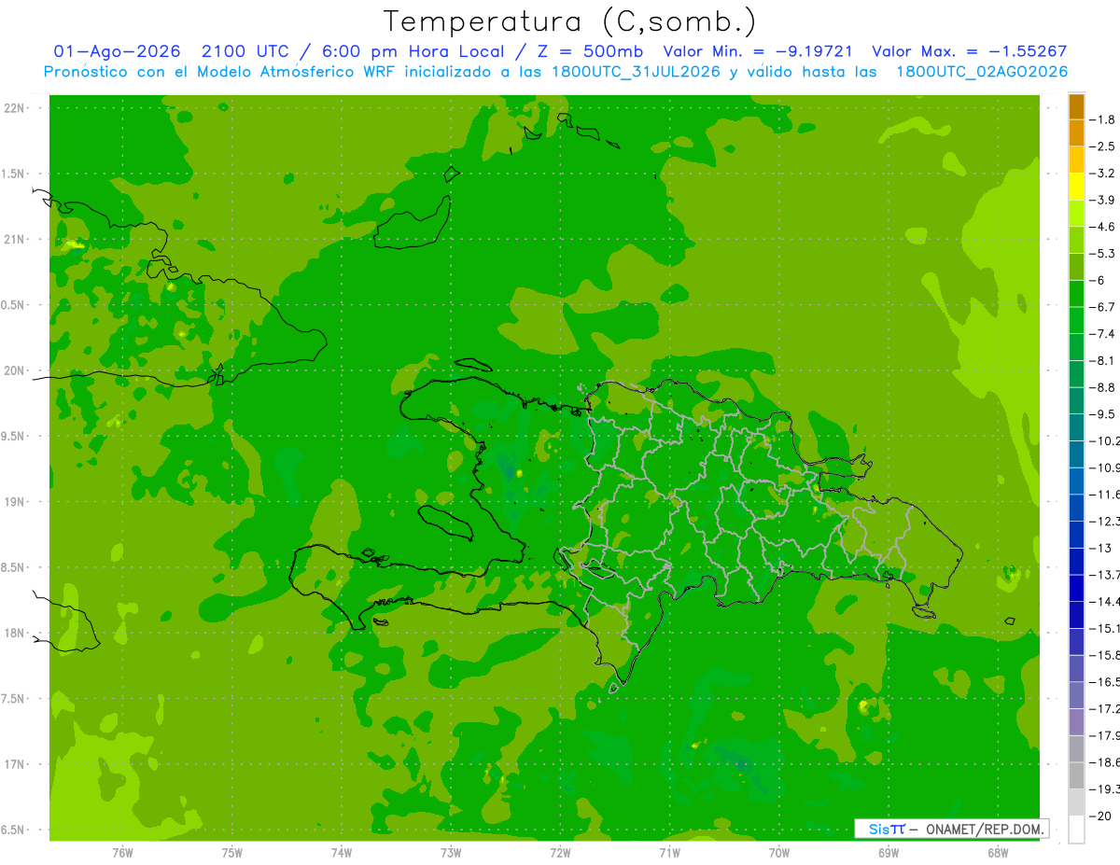Viewport: 1120px width, 865px height.
Task: Click the "18N" latitude label
Action: pyautogui.click(x=15, y=633)
